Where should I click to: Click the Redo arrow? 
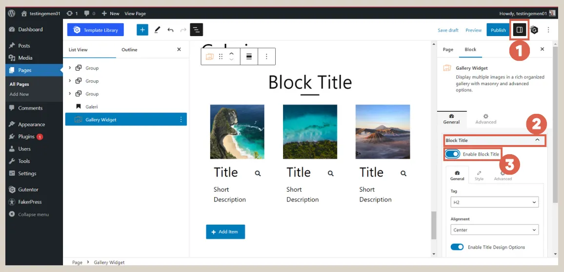coord(183,30)
